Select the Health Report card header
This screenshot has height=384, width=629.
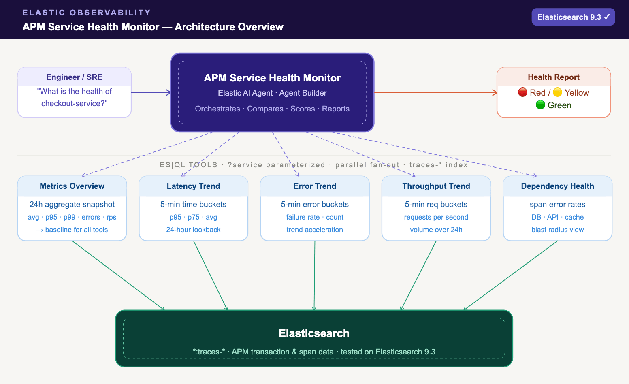pos(554,77)
